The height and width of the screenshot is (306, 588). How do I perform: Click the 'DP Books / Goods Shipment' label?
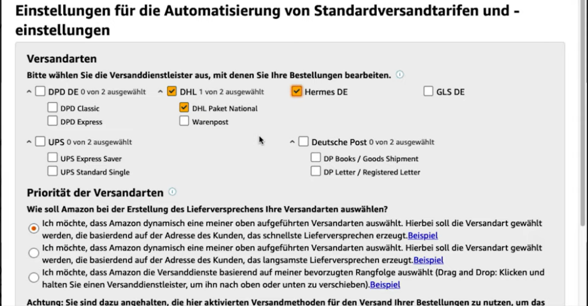click(371, 158)
